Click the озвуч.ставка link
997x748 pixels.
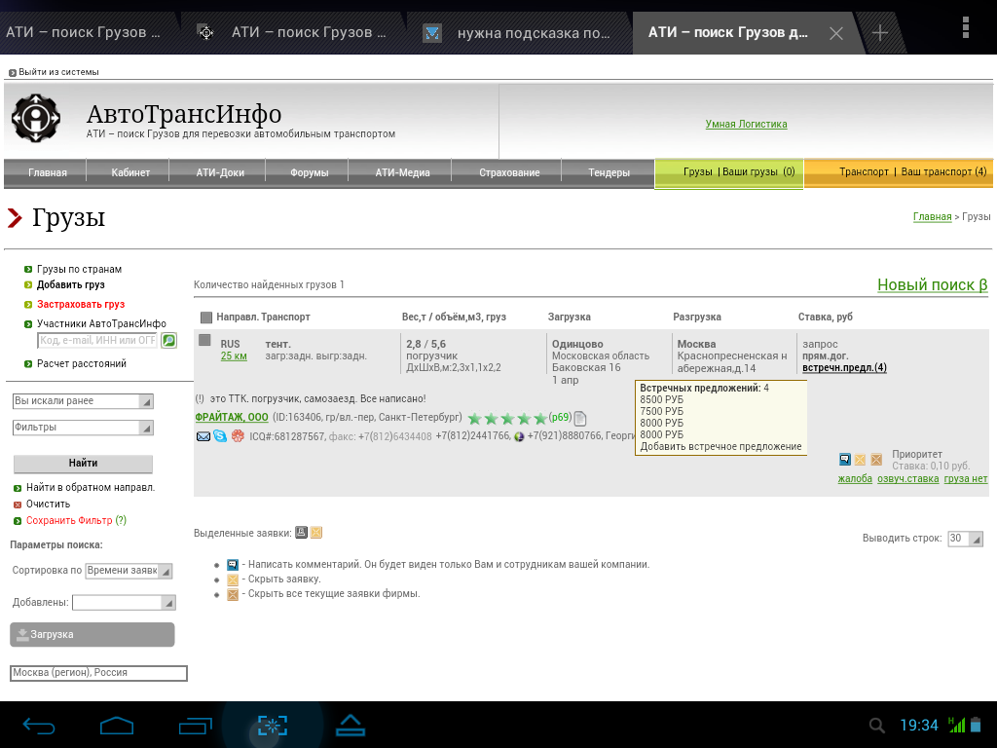click(x=908, y=479)
